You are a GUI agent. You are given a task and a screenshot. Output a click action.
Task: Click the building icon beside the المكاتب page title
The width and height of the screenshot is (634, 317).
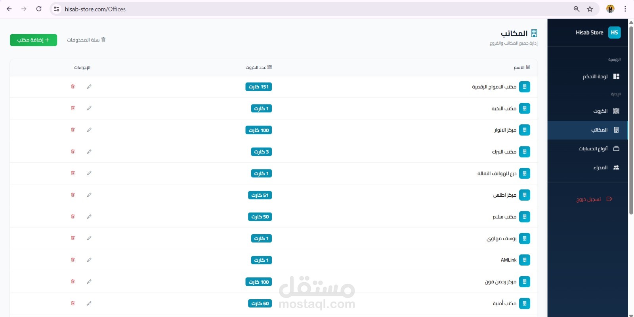[534, 33]
